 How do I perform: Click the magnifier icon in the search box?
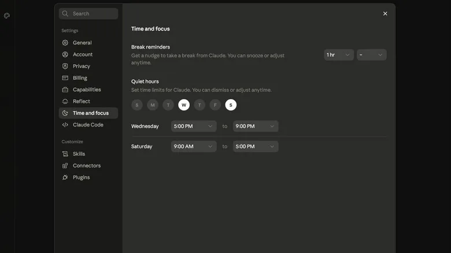[65, 13]
